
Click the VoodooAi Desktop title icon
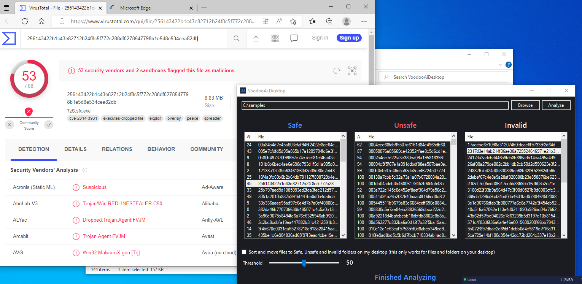243,90
